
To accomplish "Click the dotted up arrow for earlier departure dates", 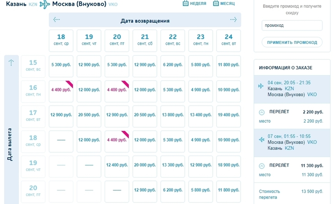I will click(11, 63).
